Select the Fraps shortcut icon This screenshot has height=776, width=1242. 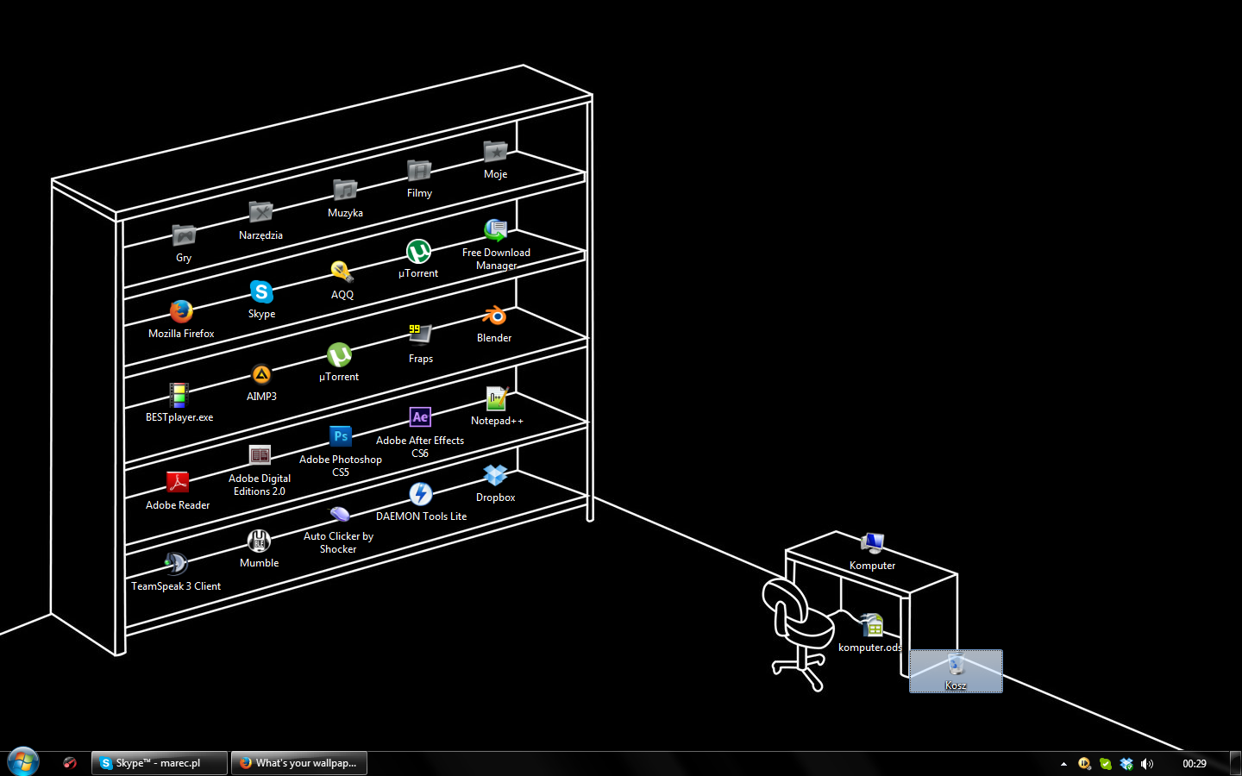click(x=420, y=335)
